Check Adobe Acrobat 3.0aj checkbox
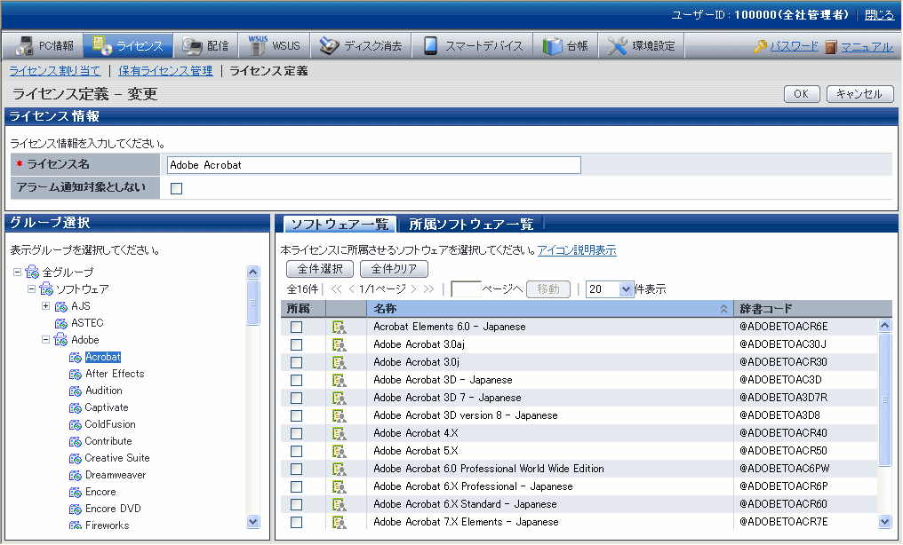903x545 pixels. tap(296, 345)
